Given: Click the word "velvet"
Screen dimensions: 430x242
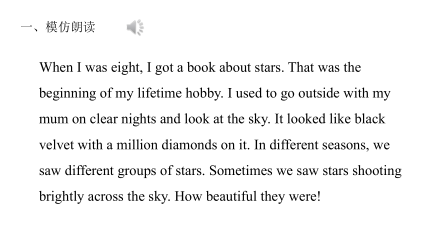Looking at the screenshot, I should coord(56,145).
